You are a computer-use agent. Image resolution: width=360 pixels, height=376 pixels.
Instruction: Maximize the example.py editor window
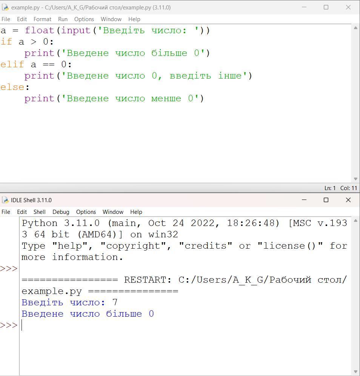point(326,7)
